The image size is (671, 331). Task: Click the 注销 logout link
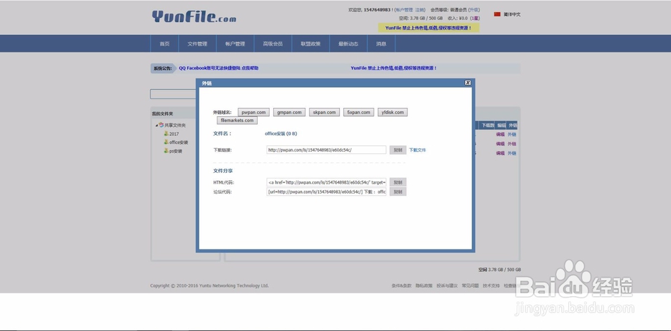click(x=419, y=9)
